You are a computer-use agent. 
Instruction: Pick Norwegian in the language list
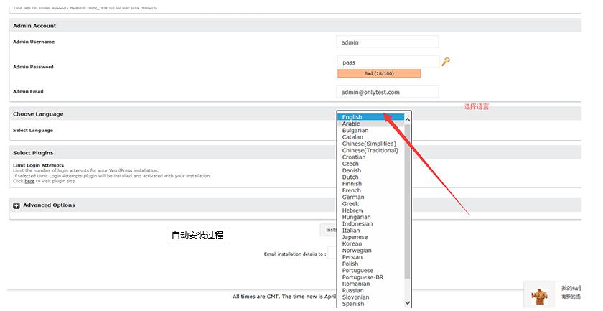370,251
